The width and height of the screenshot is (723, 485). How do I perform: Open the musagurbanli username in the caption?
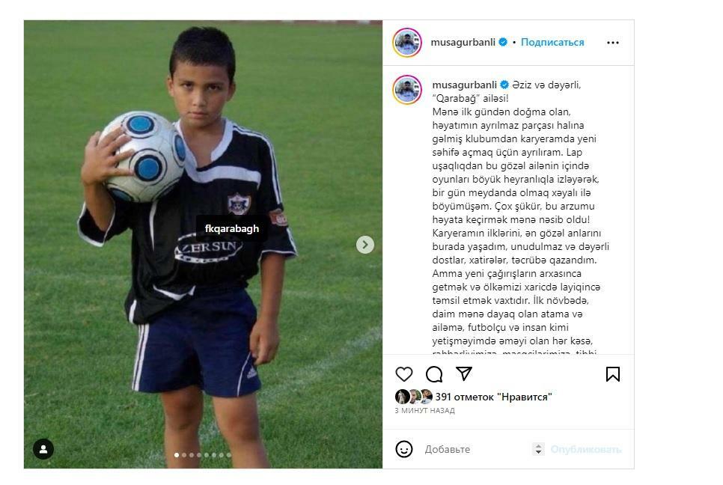point(464,85)
